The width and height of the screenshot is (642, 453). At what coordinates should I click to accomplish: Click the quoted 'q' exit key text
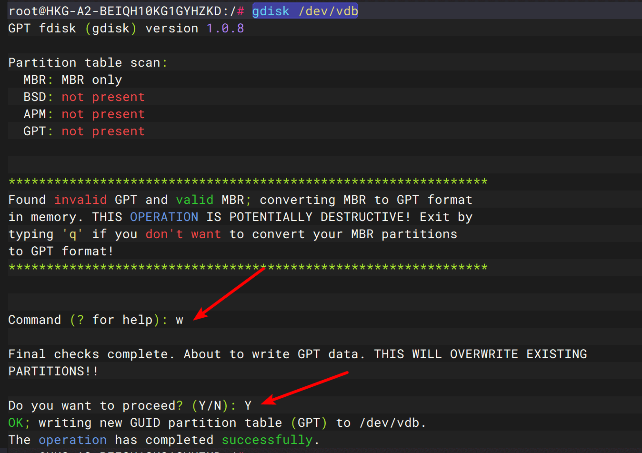72,234
